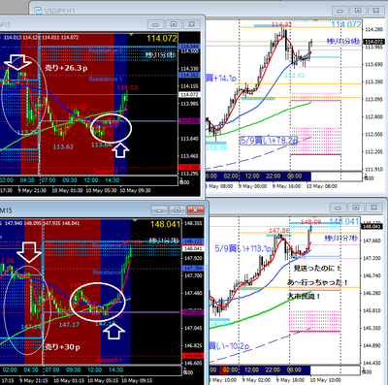388x385 pixels.
Task: Click the blue 148.041 price on hourly chart
Action: tap(344, 221)
